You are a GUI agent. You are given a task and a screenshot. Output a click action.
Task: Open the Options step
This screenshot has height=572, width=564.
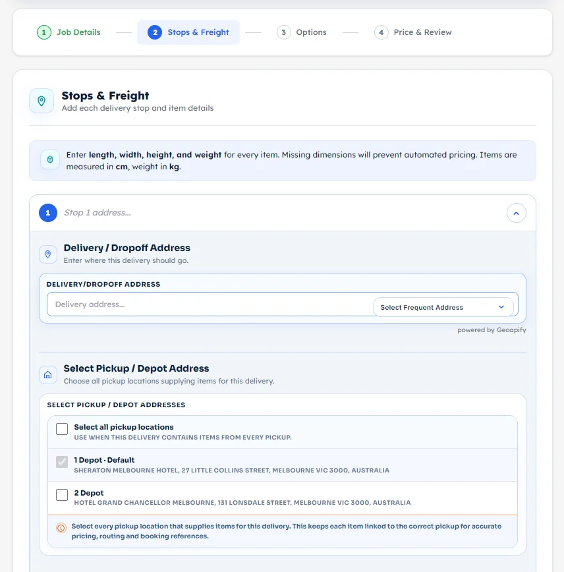(x=302, y=32)
